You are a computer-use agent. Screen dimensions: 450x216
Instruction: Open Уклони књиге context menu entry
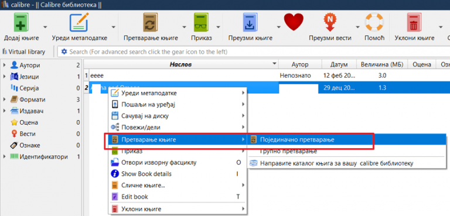click(x=178, y=209)
